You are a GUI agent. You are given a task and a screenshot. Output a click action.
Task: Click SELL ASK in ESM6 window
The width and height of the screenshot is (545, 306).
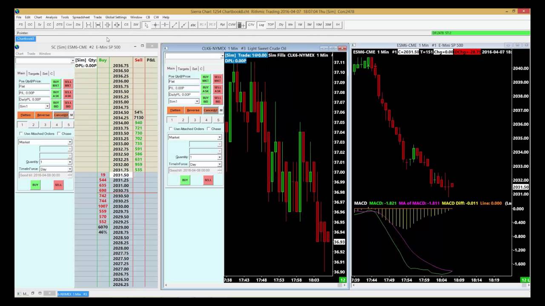tap(68, 94)
